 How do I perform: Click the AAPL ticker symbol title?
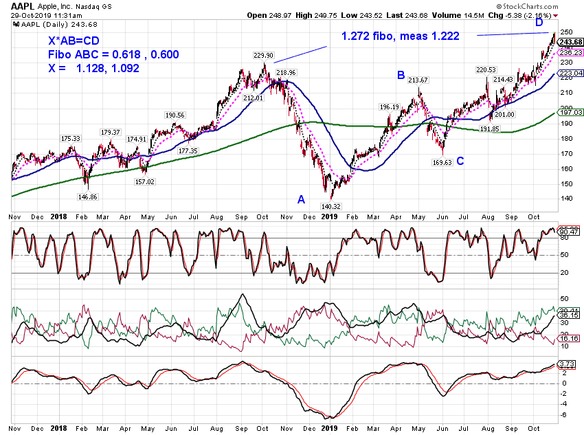(23, 6)
